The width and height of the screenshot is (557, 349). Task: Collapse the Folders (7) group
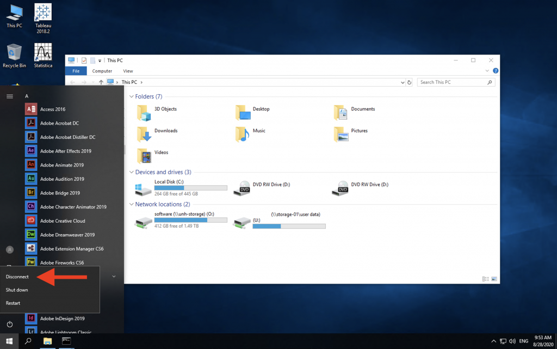131,97
